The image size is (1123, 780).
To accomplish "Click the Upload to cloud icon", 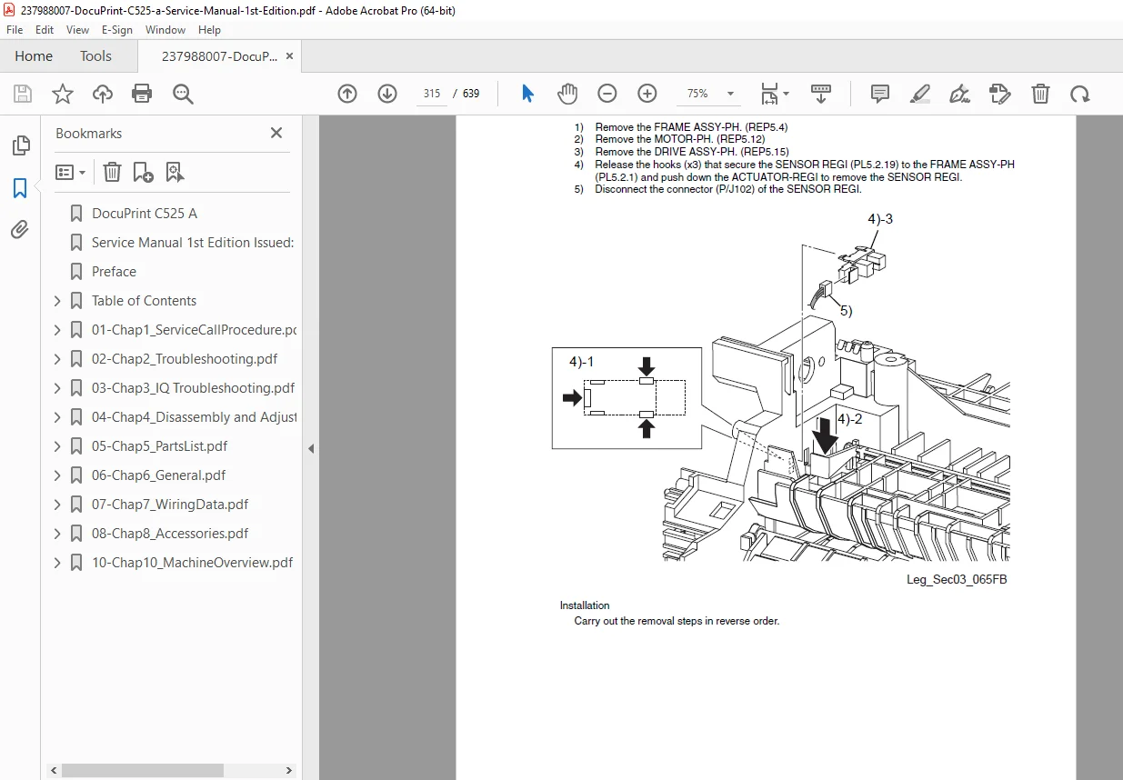I will click(103, 94).
